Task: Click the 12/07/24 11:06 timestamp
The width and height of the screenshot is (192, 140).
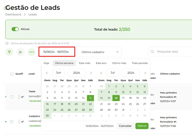Action: click(168, 126)
